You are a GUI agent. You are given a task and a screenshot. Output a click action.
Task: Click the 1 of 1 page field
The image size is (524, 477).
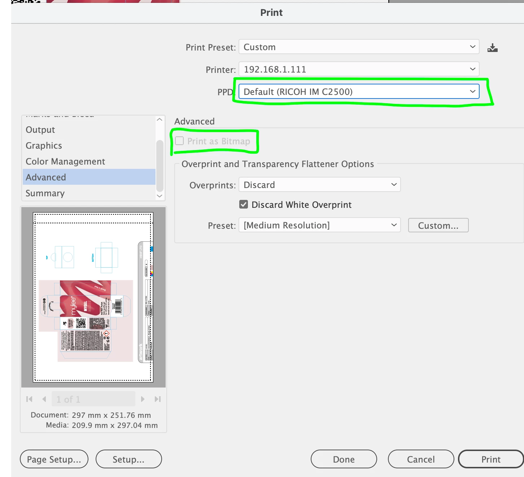click(x=93, y=399)
